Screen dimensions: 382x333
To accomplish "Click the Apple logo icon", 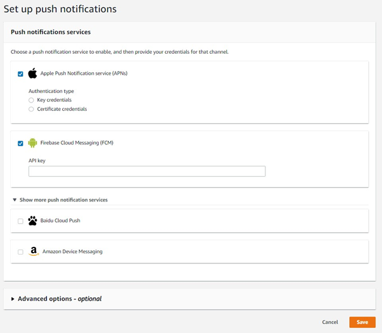I will (32, 73).
